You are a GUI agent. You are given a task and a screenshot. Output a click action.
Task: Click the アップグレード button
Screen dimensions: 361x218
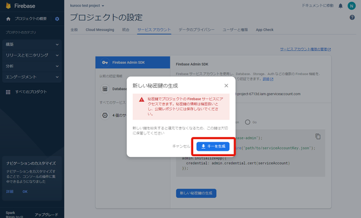tap(46, 214)
